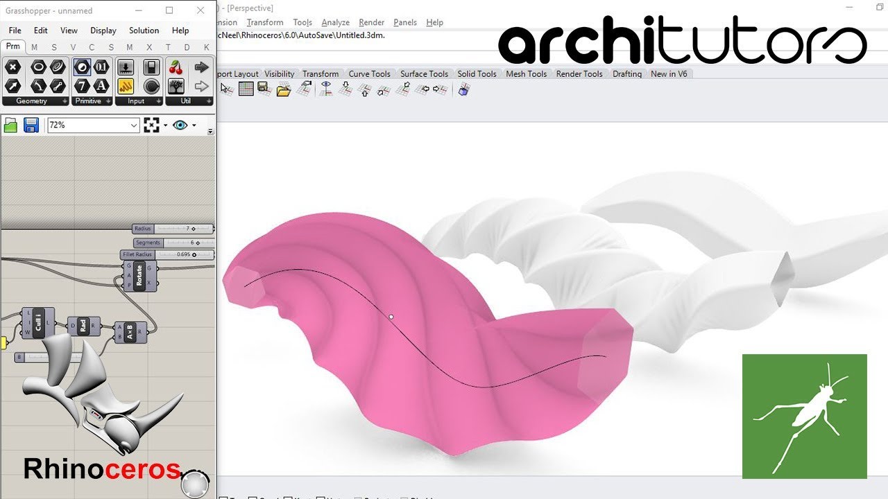Select the yellow Panel input icon
Viewport: 888px width, 499px height.
tap(126, 86)
